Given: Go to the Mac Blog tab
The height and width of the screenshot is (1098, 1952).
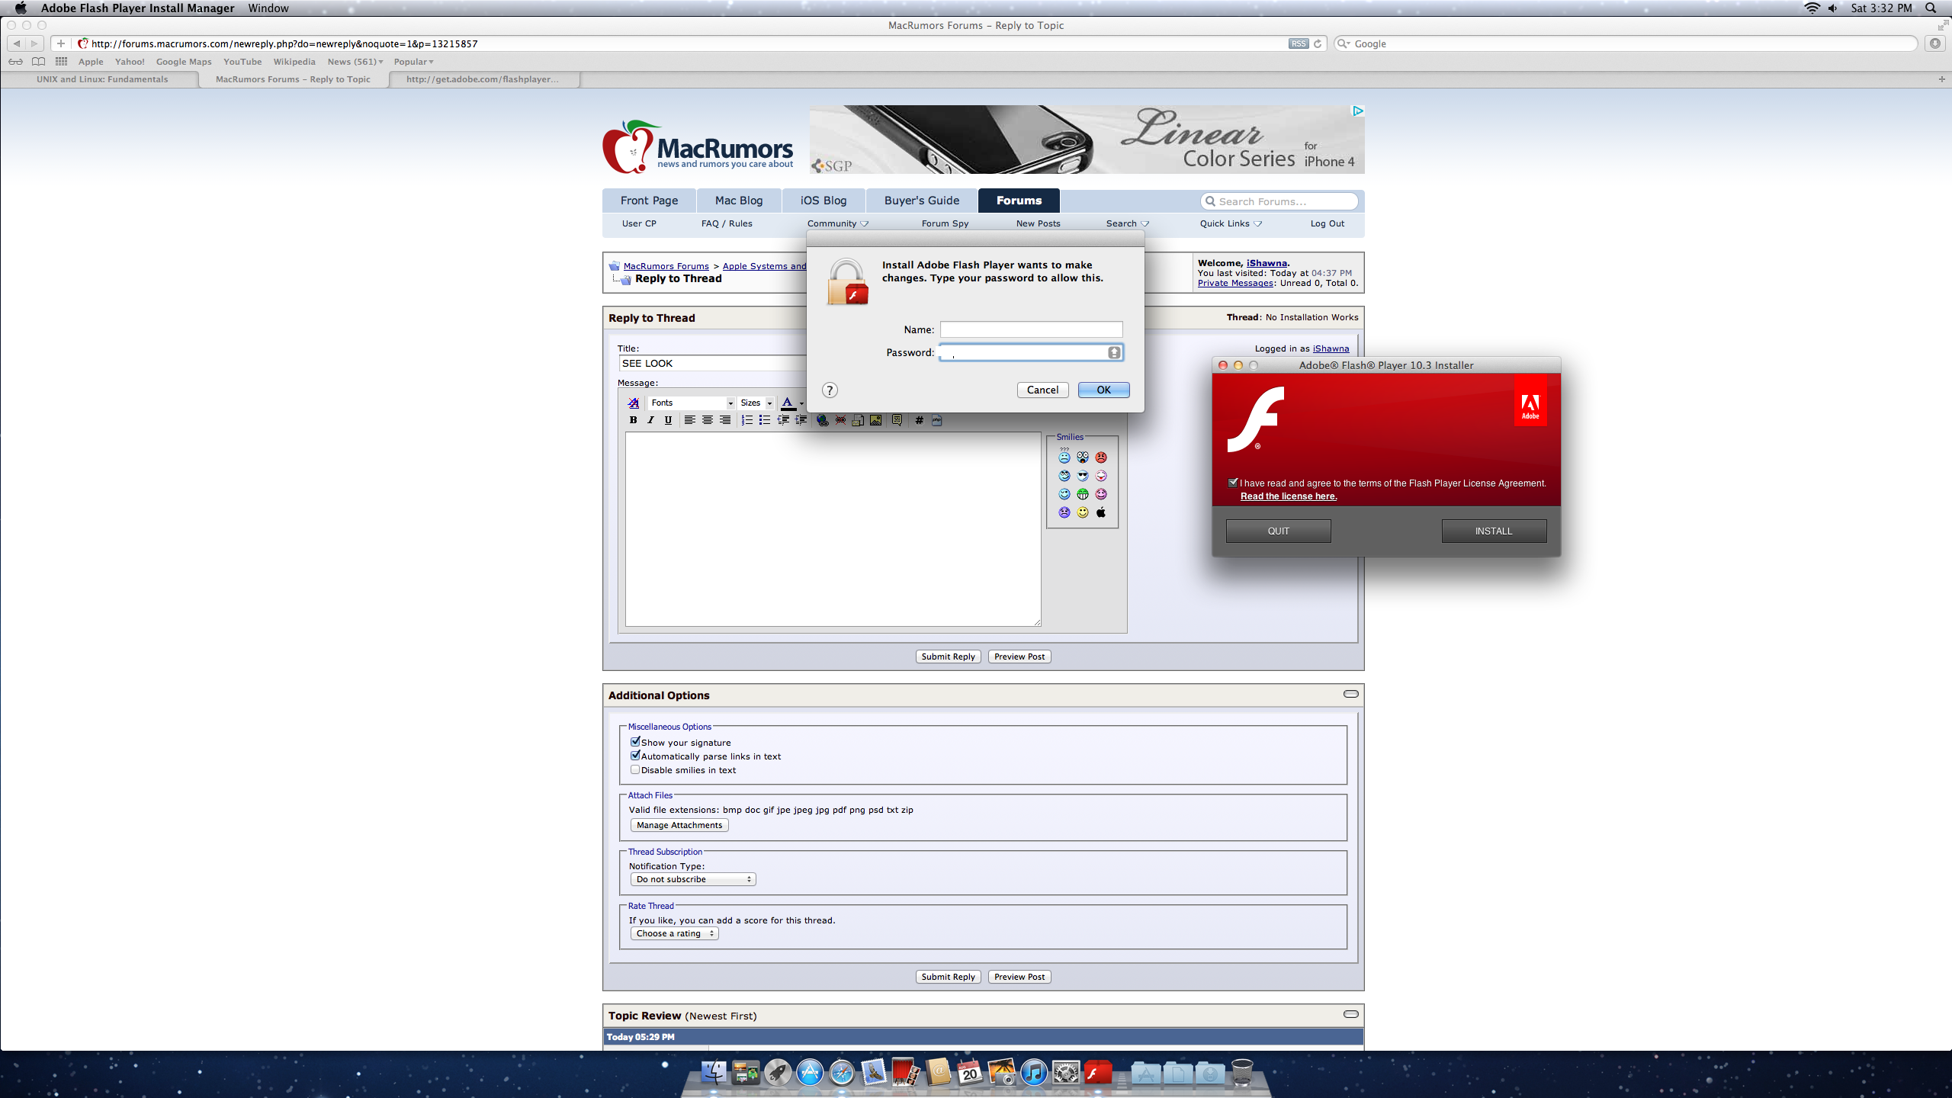Looking at the screenshot, I should coord(739,201).
